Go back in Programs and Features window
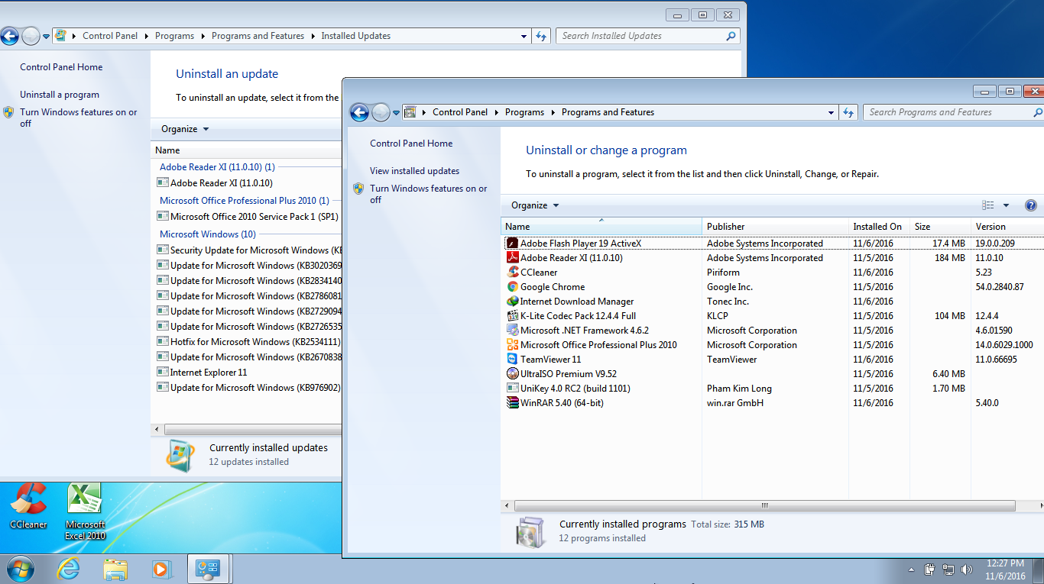The height and width of the screenshot is (584, 1044). click(359, 112)
